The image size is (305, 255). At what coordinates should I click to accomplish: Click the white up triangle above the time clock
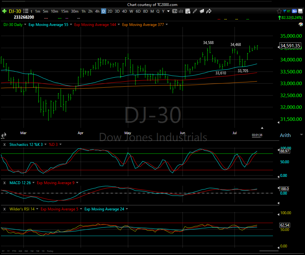(262, 128)
